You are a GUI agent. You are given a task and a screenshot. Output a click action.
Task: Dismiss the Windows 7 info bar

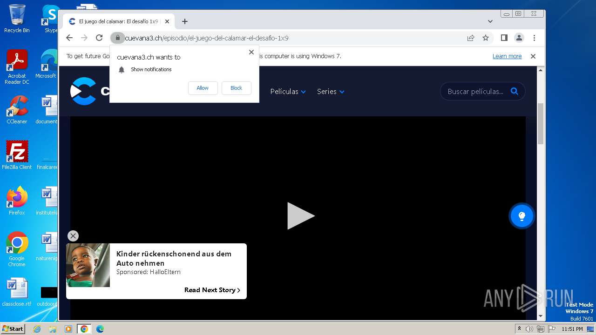point(533,56)
